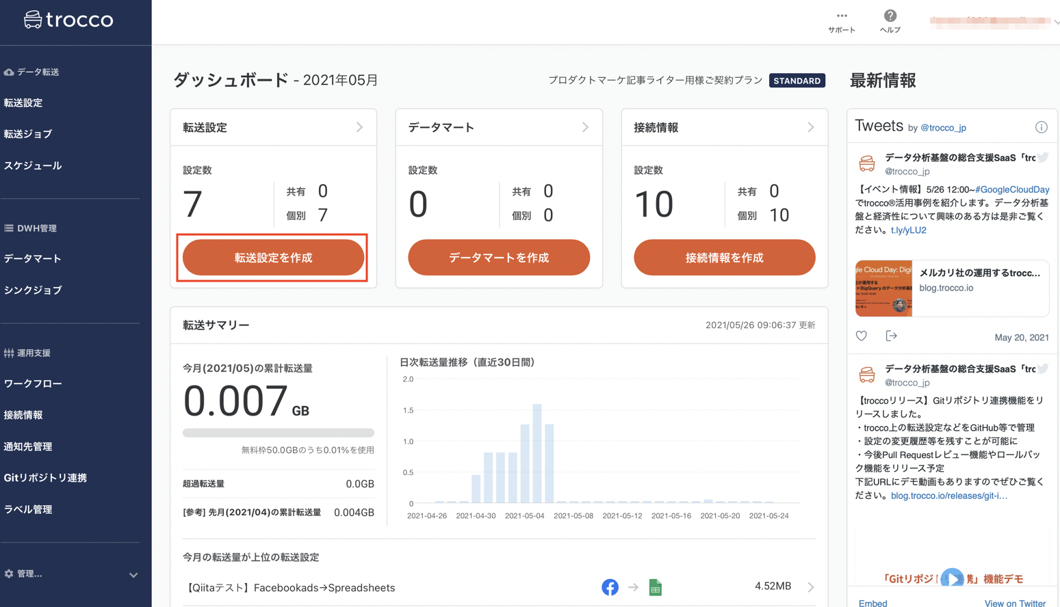Click the free quota usage progress bar
Screen dimensions: 1060x607
click(279, 433)
